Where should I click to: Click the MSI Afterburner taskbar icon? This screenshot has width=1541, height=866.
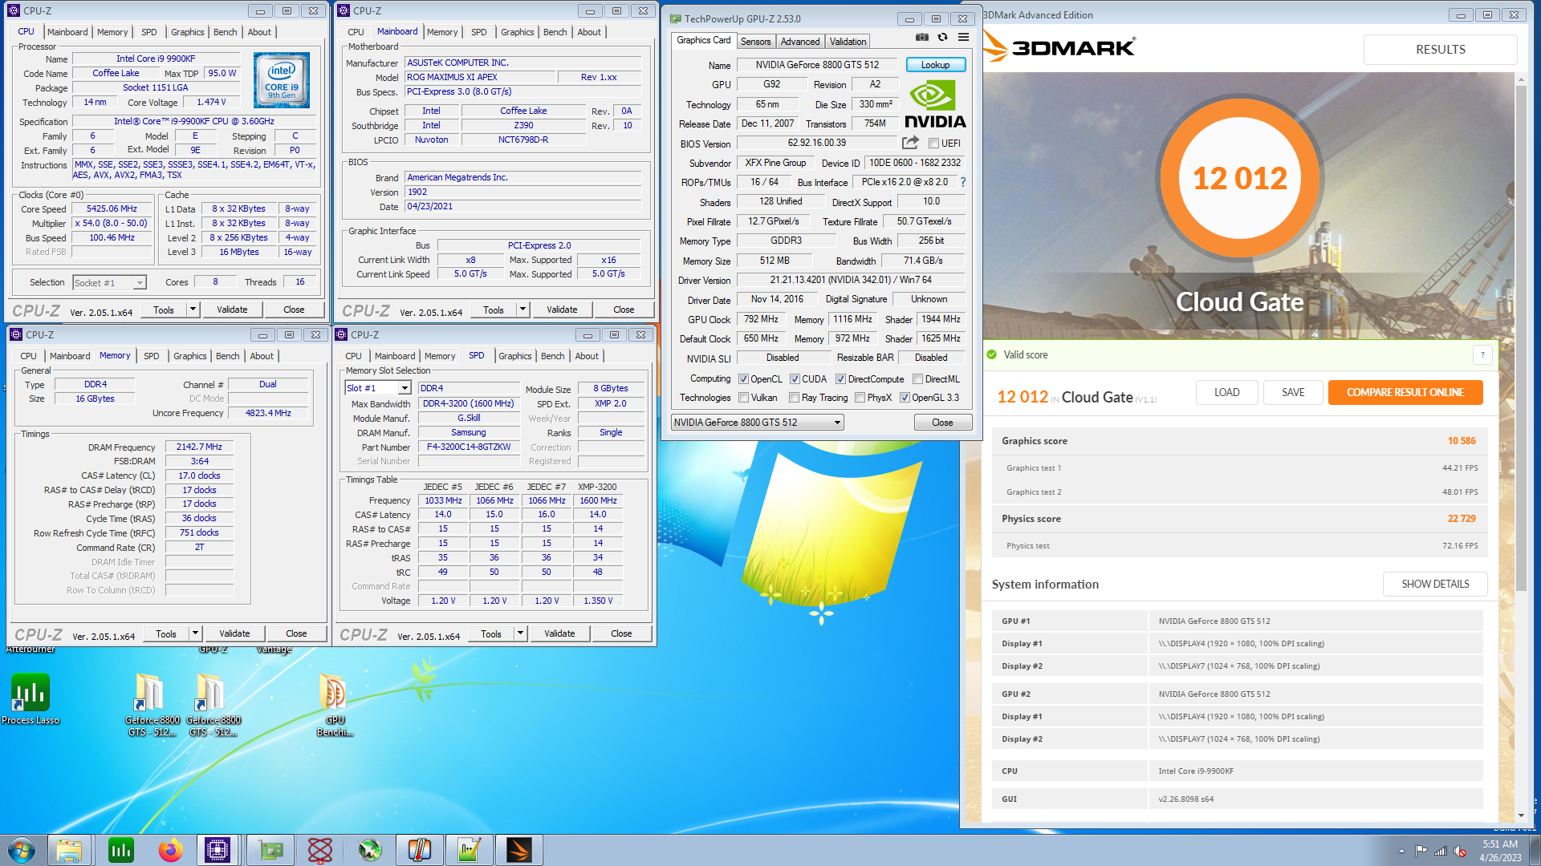[x=370, y=850]
